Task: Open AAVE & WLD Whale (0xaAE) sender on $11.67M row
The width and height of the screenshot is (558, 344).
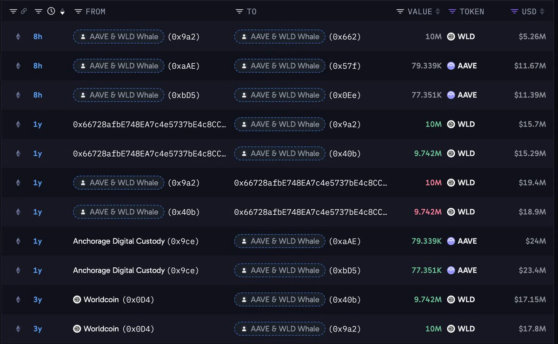Action: pos(136,66)
